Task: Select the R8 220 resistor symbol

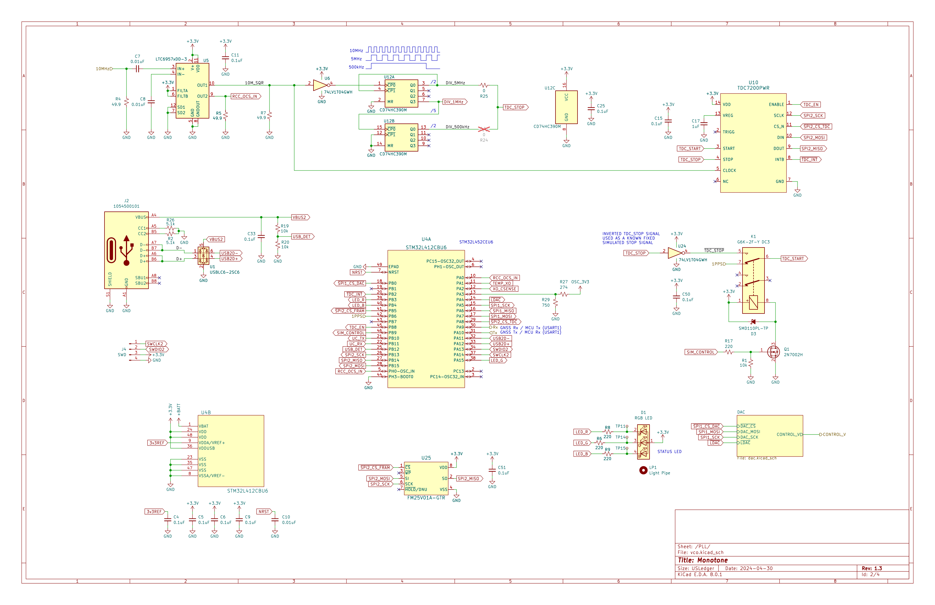Action: 607,432
